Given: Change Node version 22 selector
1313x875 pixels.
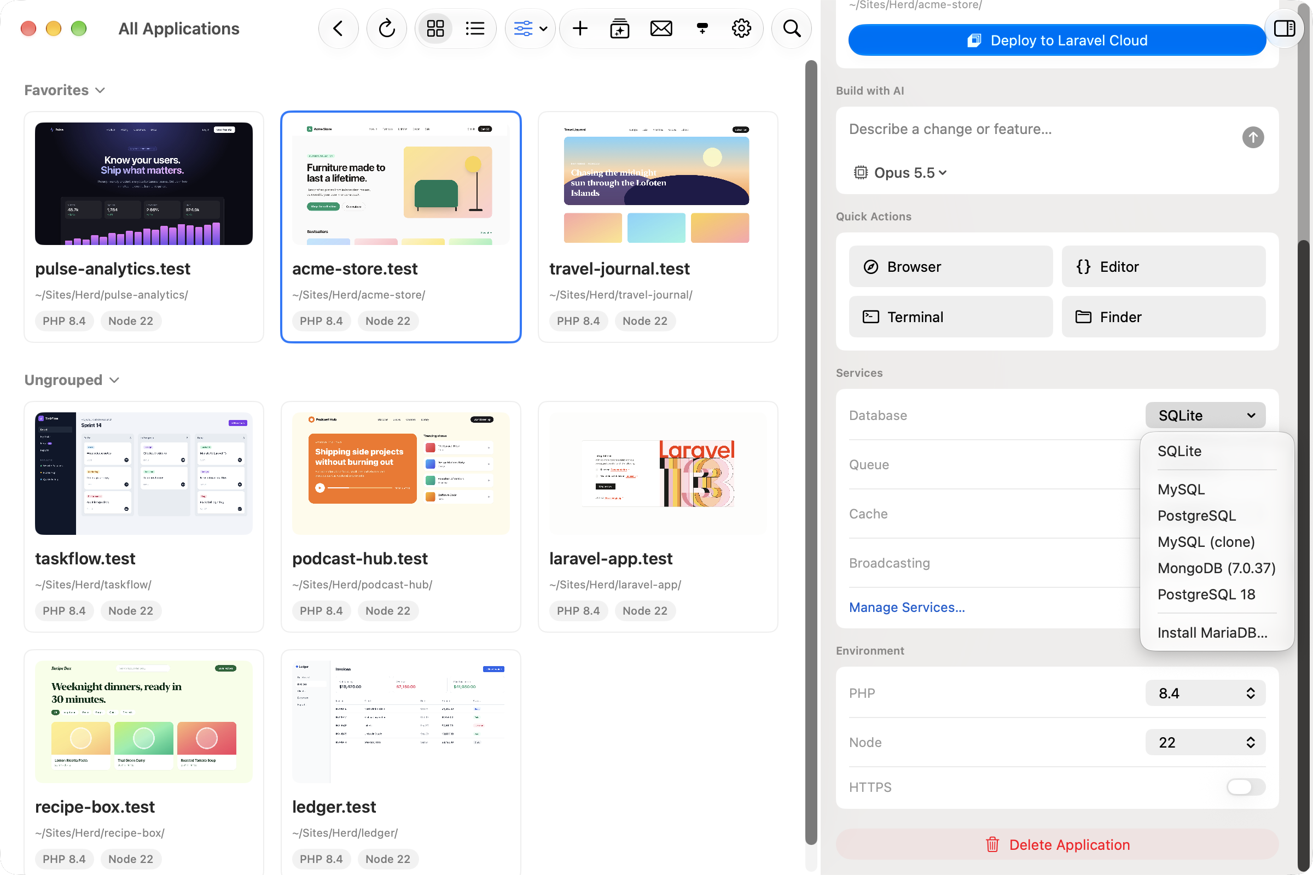Looking at the screenshot, I should pos(1205,742).
